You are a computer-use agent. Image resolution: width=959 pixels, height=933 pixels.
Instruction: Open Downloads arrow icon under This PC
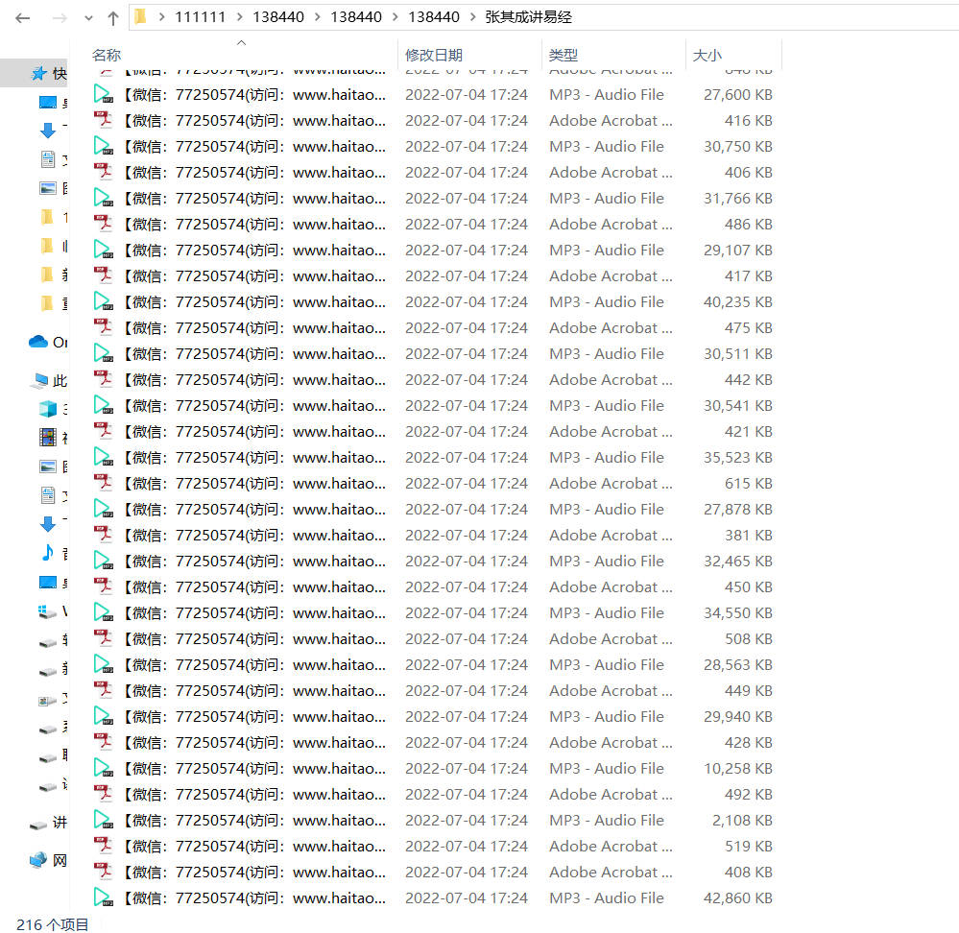48,523
